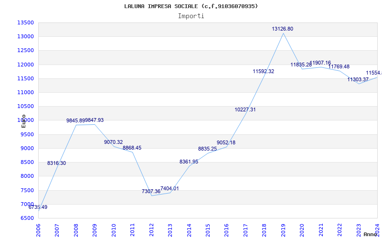Select the y-axis value 11000

[25, 92]
